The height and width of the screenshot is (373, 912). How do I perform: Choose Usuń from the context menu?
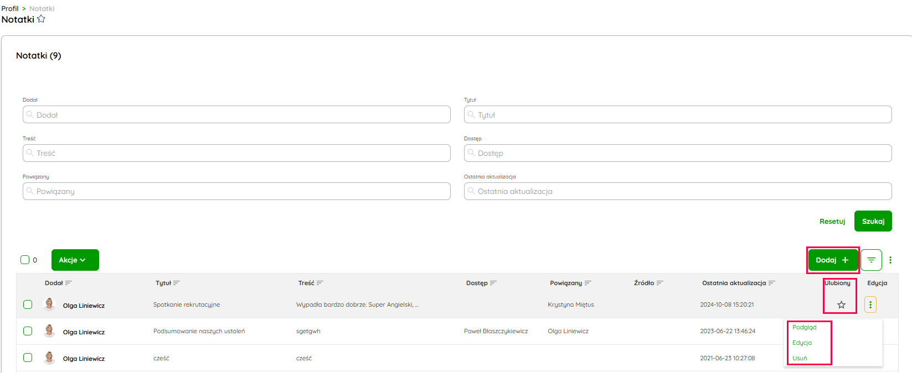(800, 358)
